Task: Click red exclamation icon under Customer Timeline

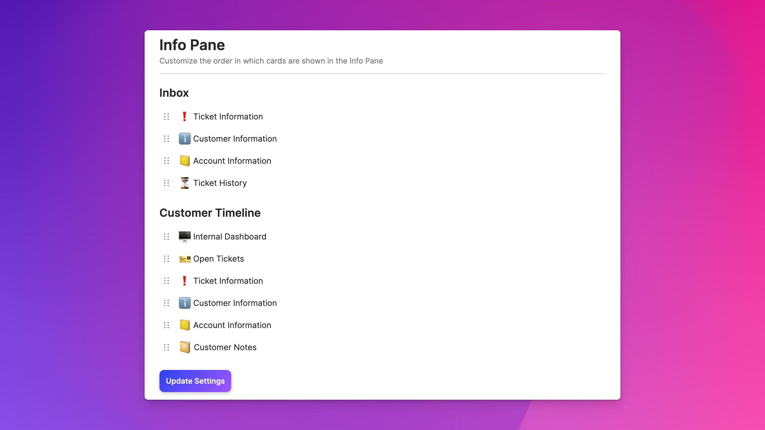Action: (x=185, y=281)
